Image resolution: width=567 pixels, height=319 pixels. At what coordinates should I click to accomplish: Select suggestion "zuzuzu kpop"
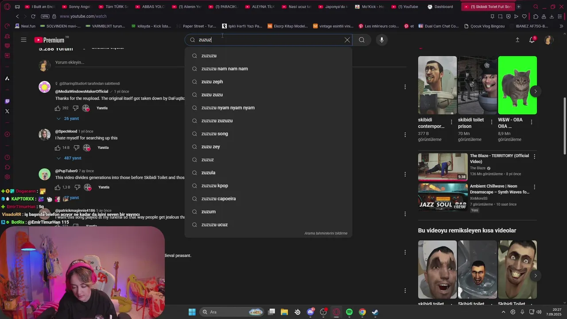pyautogui.click(x=268, y=186)
